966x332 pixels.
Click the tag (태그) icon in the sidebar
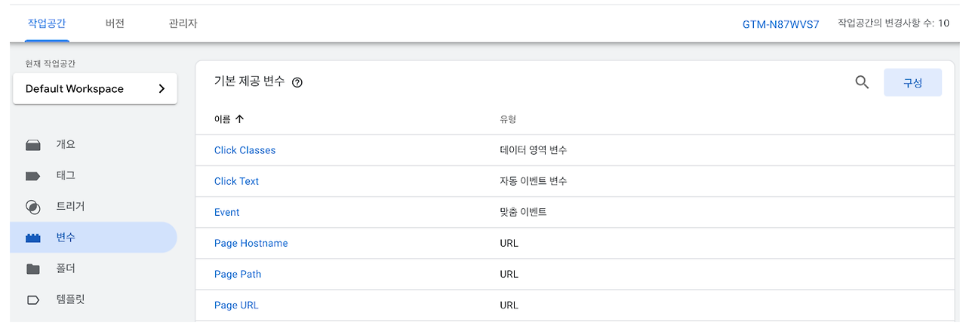tap(32, 176)
